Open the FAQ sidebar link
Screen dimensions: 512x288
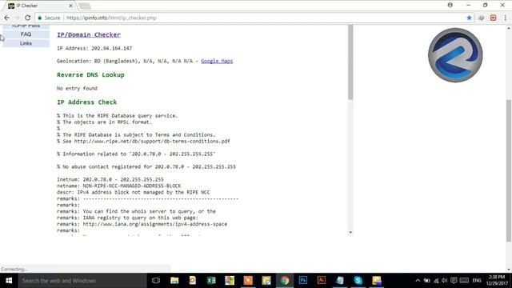[26, 34]
